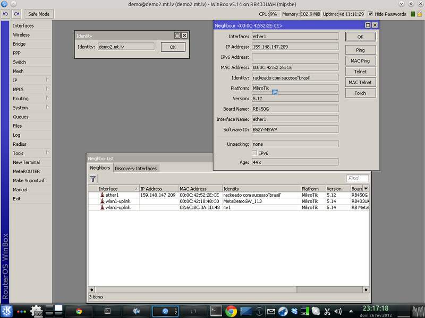425x318 pixels.
Task: Toggle Safe Mode button
Action: (39, 14)
